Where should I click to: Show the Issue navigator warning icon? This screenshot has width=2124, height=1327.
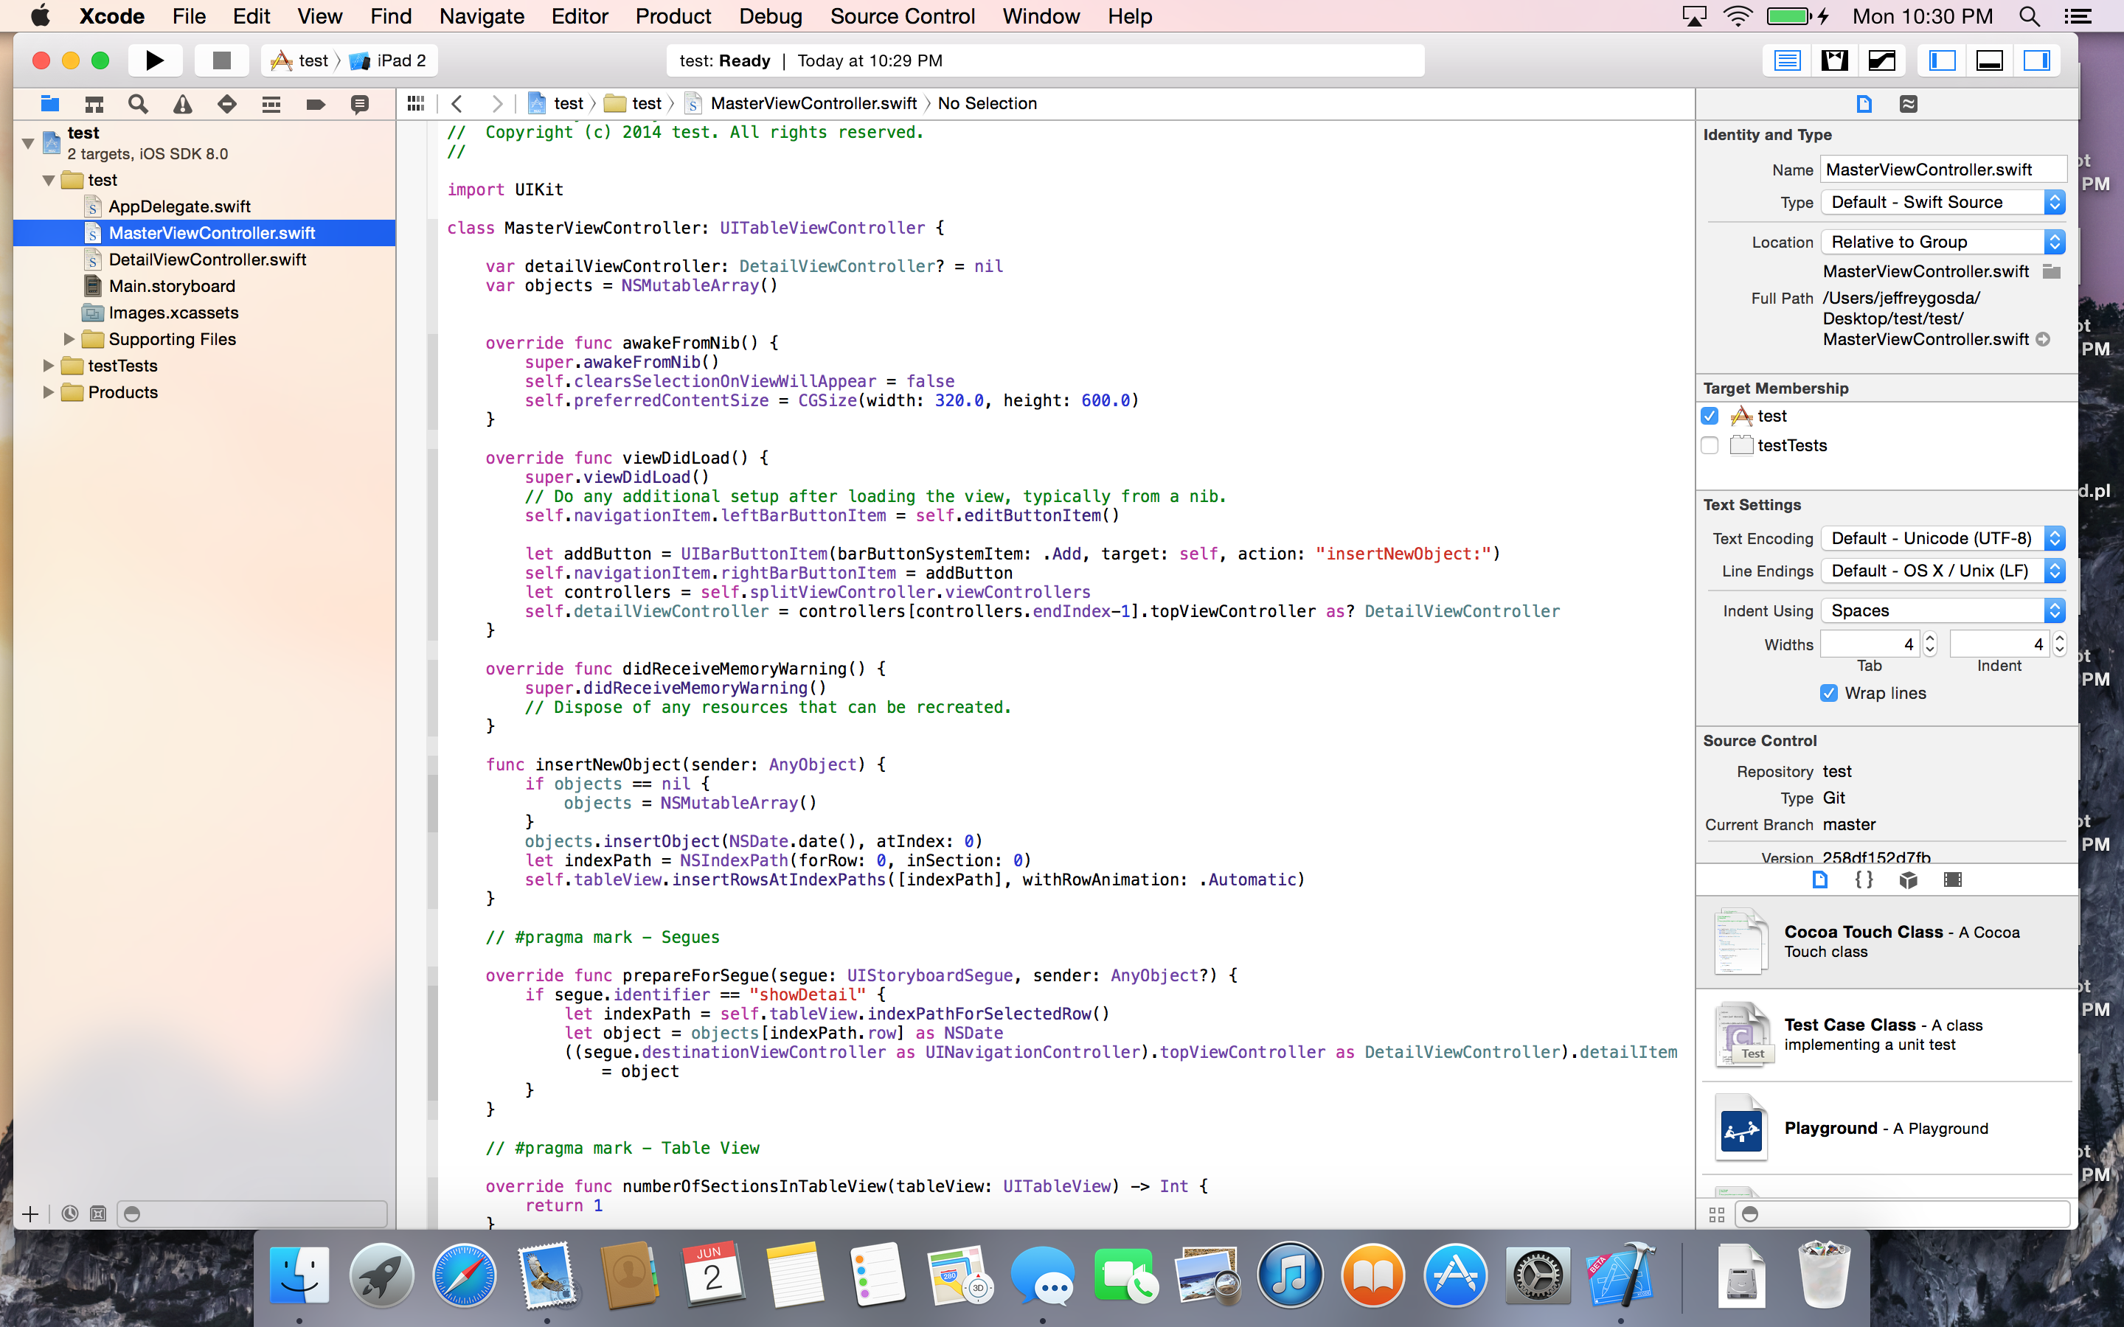[x=183, y=105]
